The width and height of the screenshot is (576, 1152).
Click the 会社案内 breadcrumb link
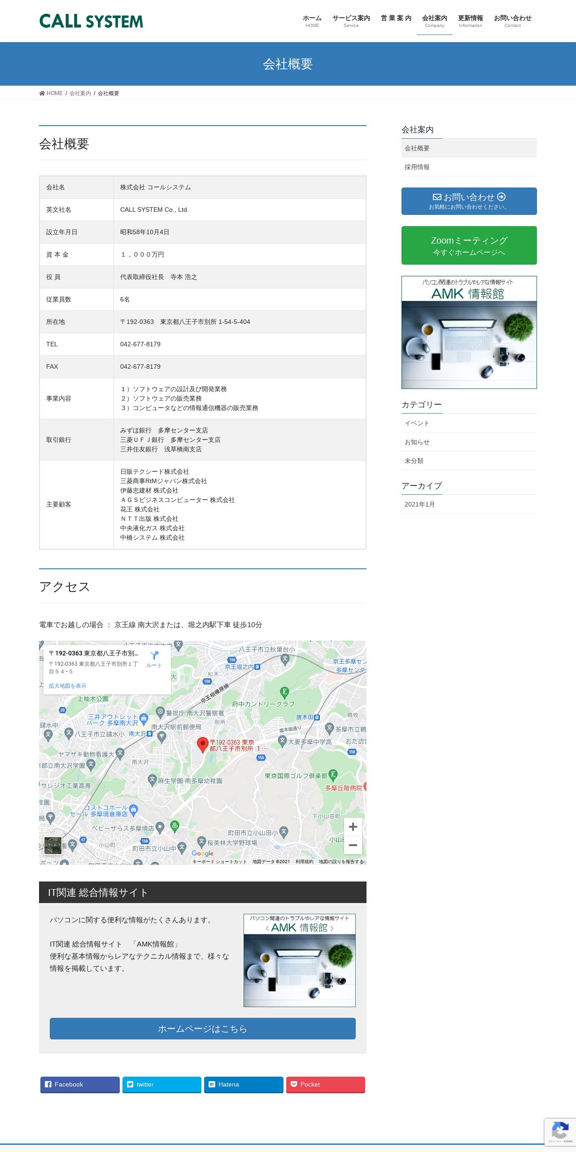pyautogui.click(x=80, y=93)
